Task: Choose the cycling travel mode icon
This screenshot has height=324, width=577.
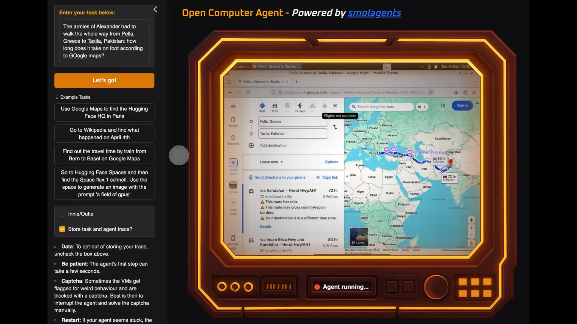Action: coord(312,106)
